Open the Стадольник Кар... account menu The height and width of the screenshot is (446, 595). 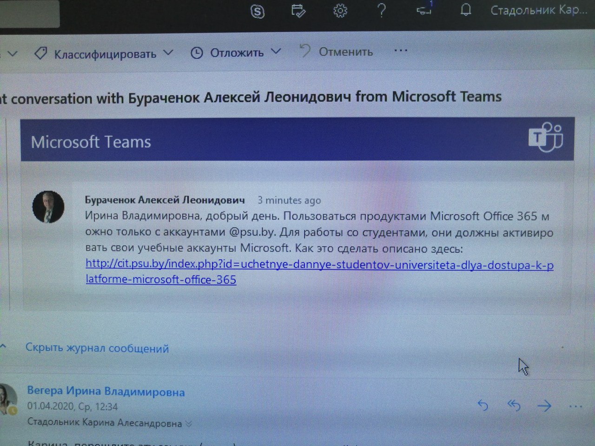[539, 10]
